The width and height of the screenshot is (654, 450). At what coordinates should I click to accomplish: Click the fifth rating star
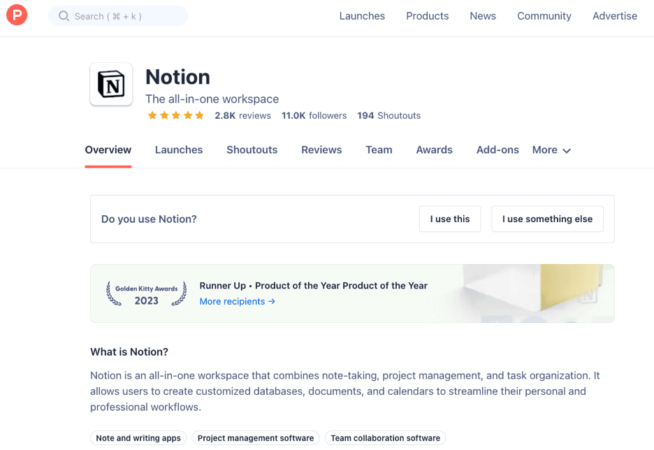click(x=198, y=115)
